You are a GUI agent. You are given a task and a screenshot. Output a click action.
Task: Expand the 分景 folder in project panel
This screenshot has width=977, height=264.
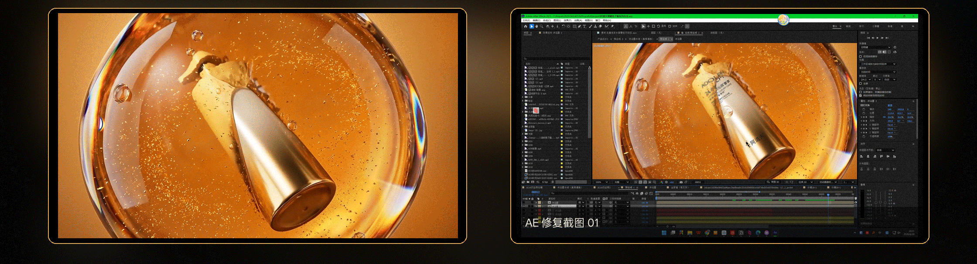click(x=523, y=97)
